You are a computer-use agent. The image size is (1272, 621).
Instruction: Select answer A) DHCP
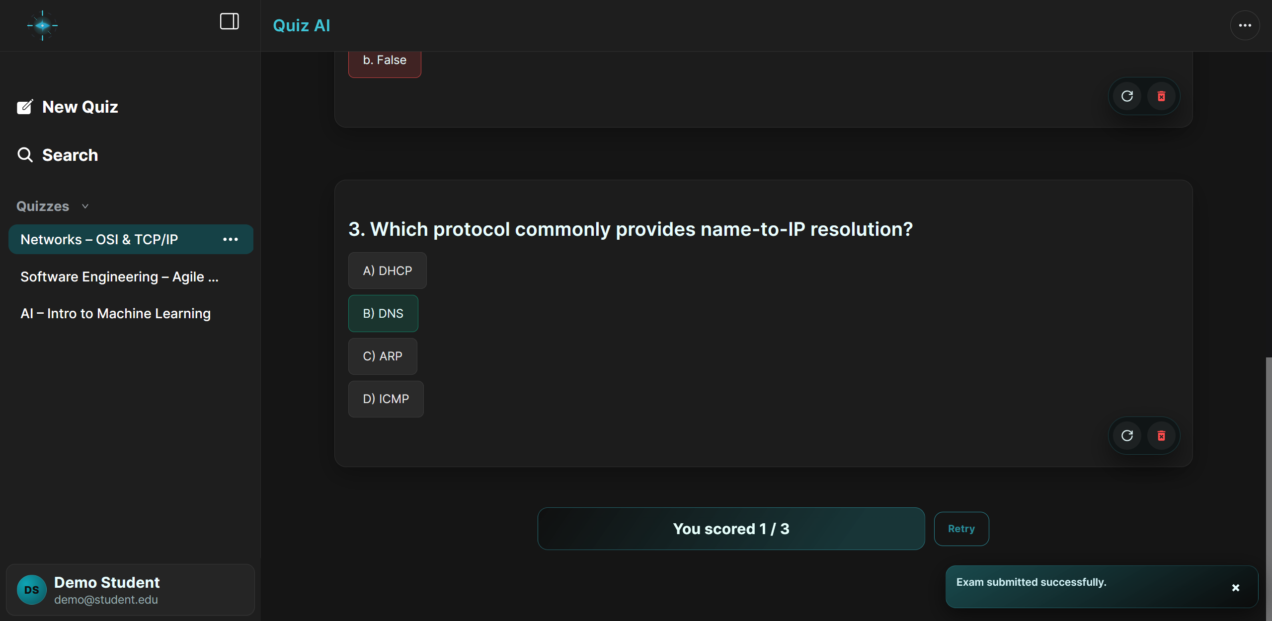(x=387, y=270)
